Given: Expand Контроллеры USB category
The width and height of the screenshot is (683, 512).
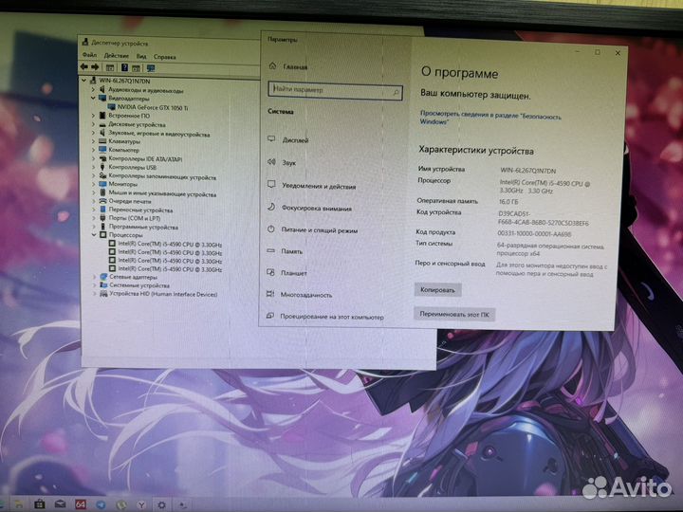Looking at the screenshot, I should click(93, 167).
